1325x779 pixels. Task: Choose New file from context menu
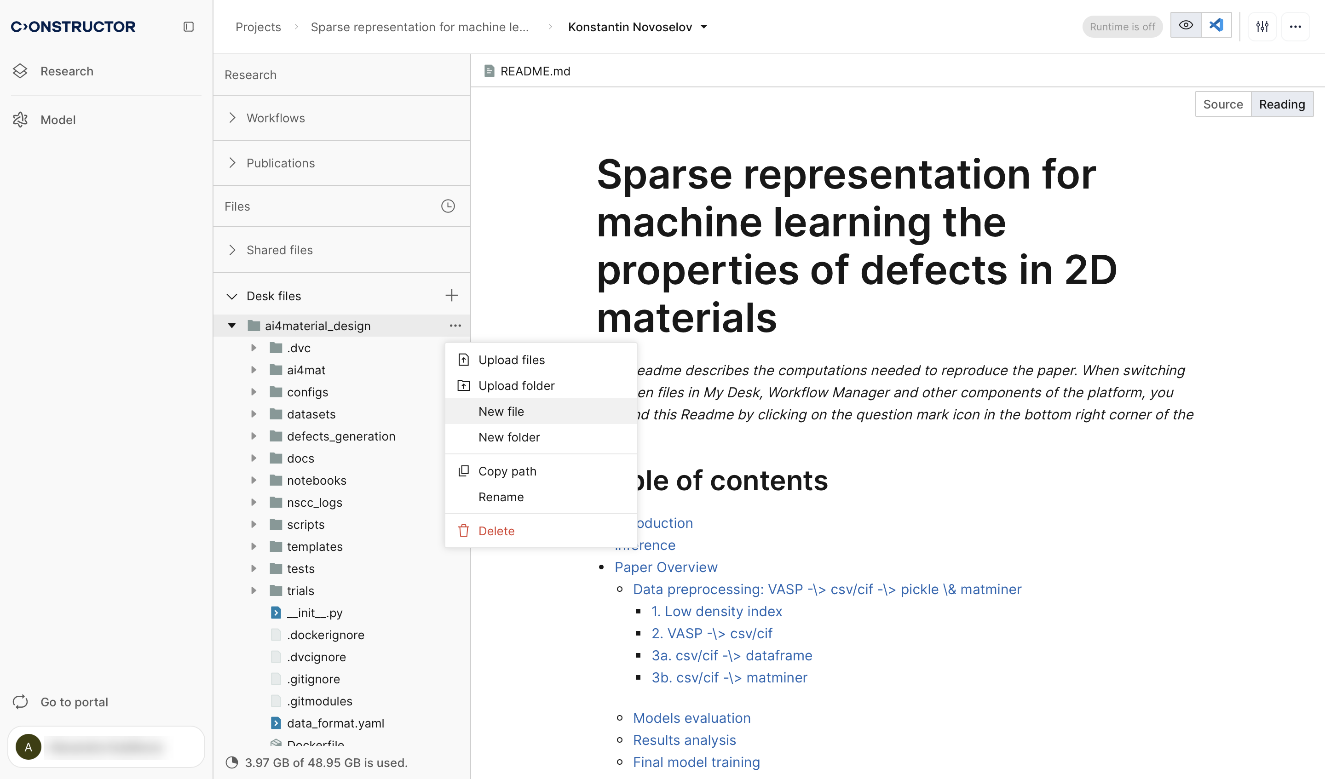pos(501,411)
